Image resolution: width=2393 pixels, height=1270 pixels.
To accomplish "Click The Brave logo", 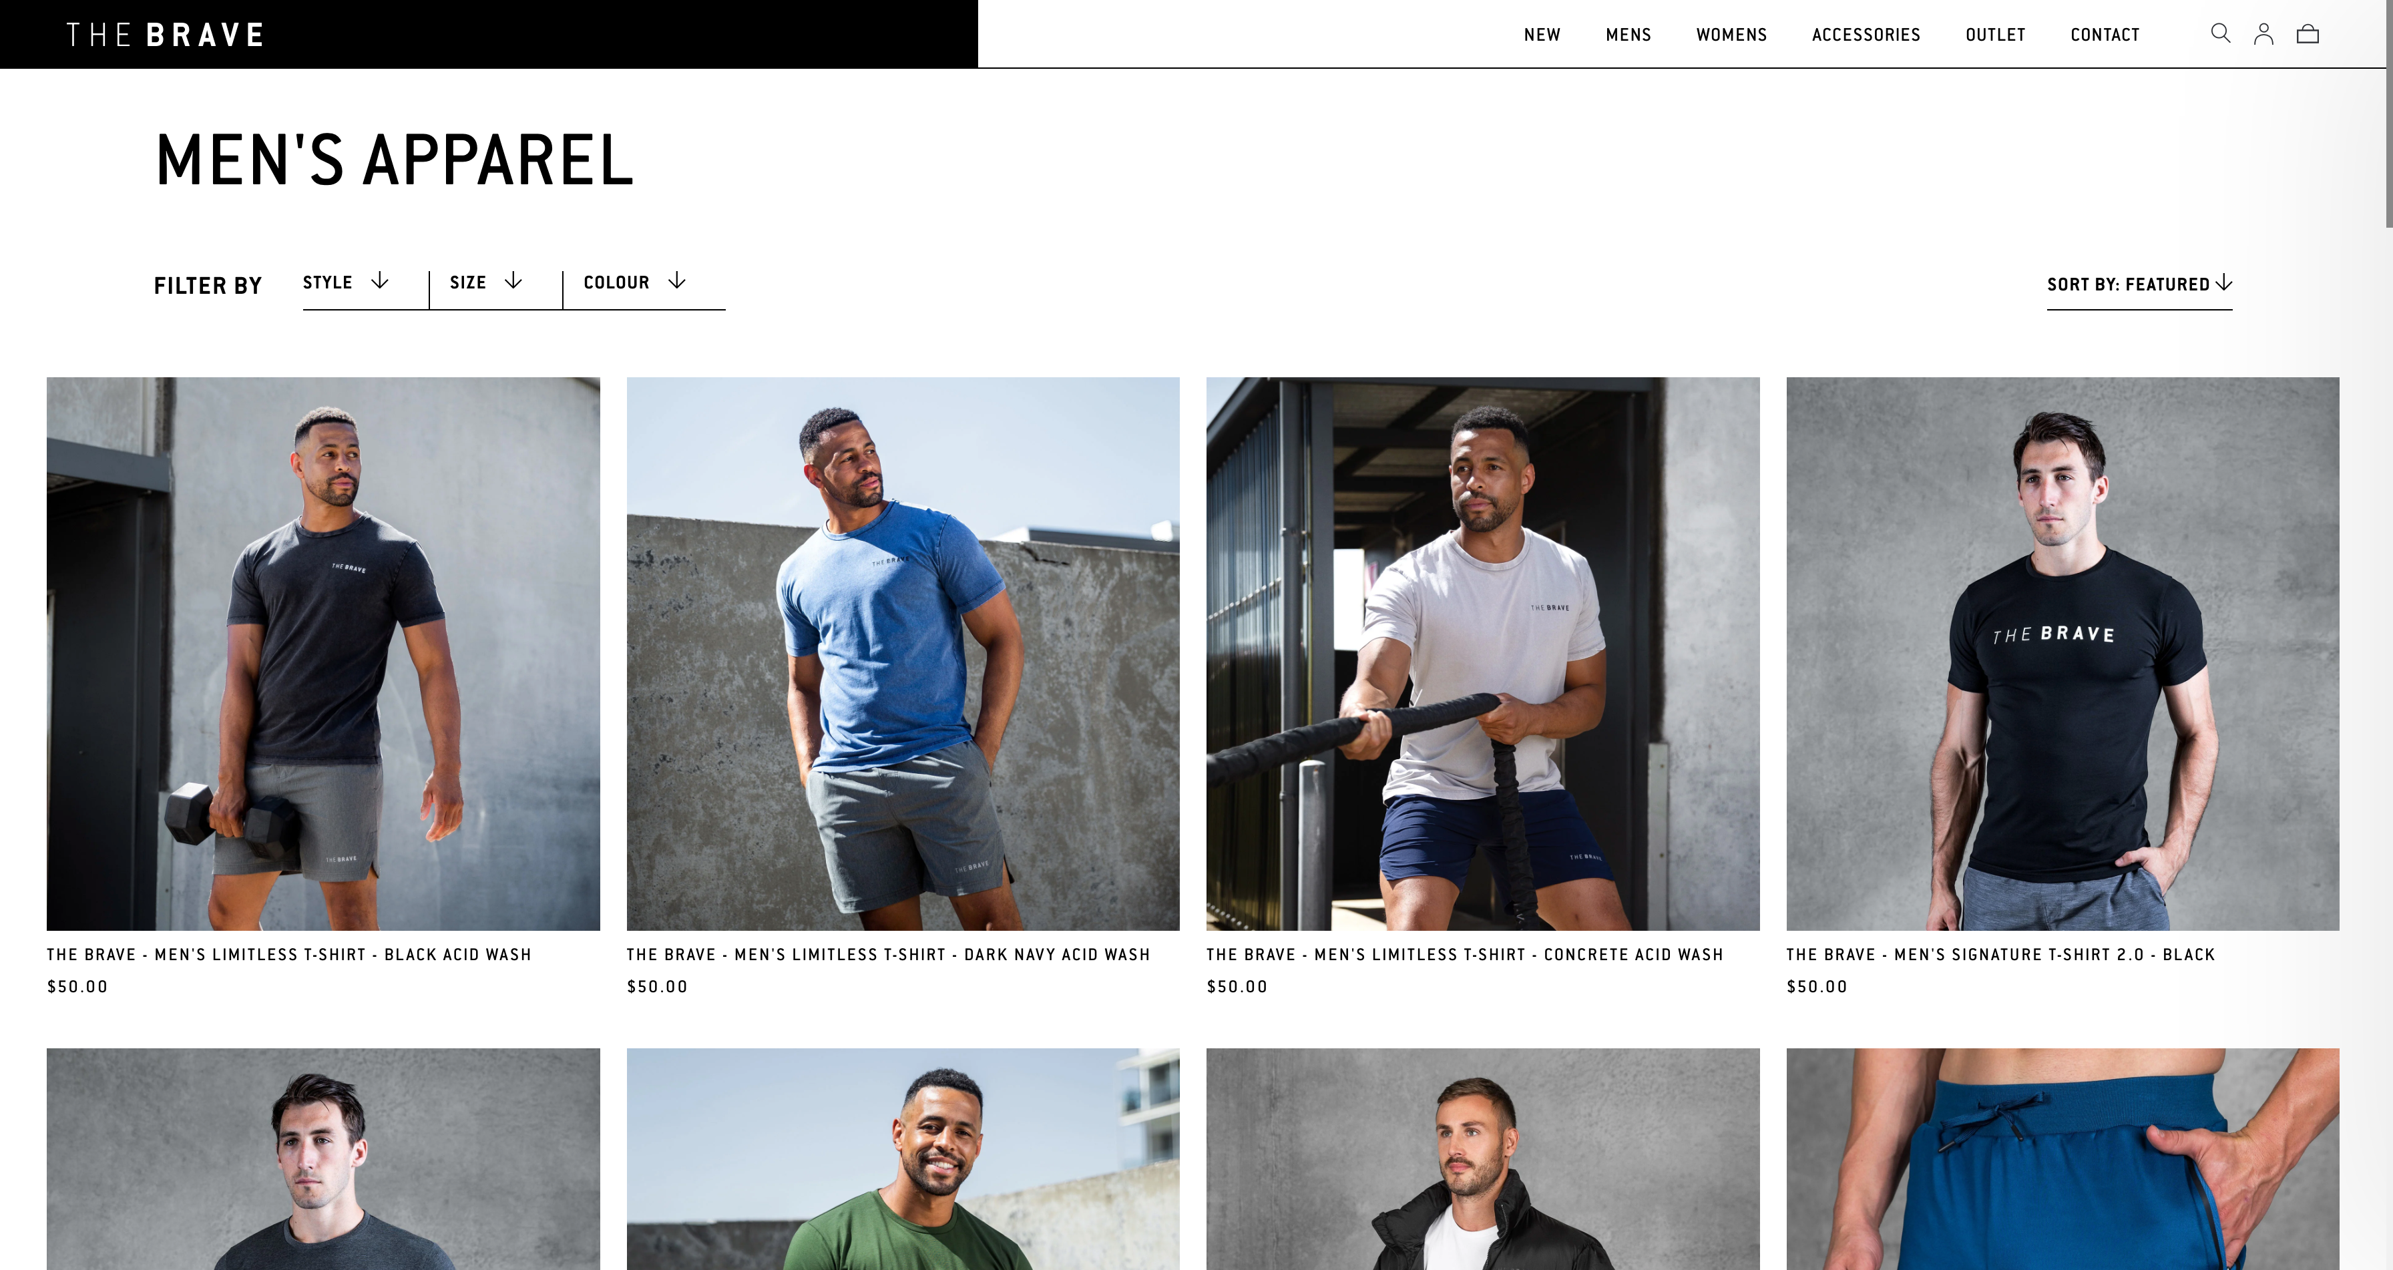I will pyautogui.click(x=166, y=35).
